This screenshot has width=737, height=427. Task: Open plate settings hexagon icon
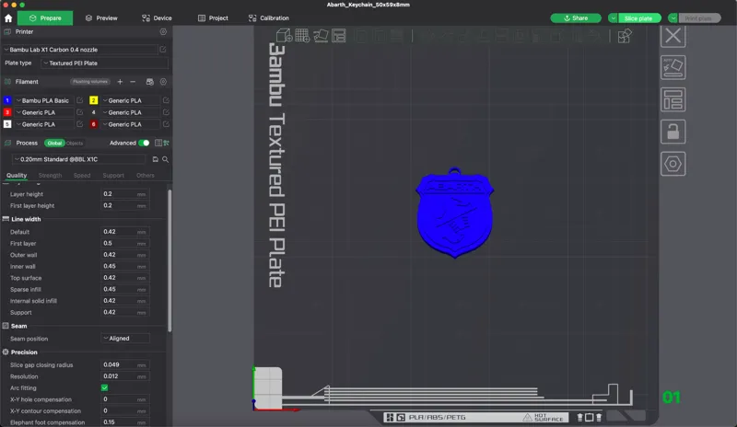(673, 164)
